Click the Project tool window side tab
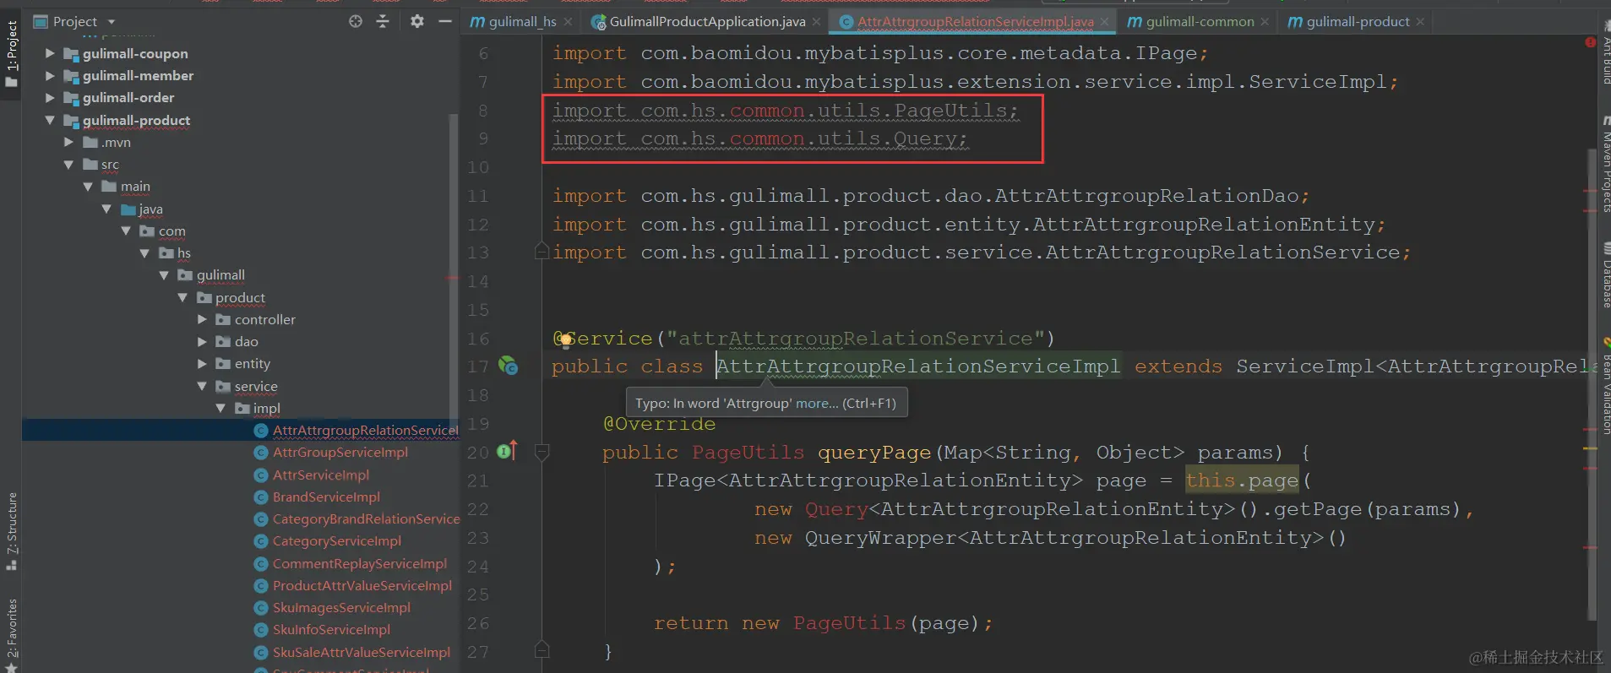The image size is (1611, 673). tap(12, 52)
